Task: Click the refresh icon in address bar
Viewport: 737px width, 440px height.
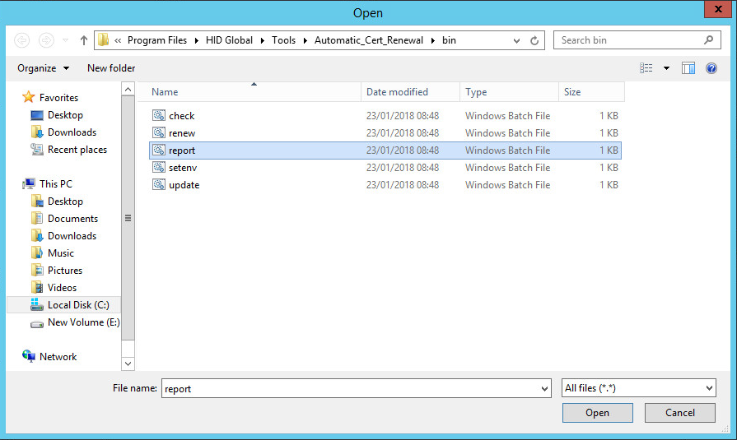Action: point(534,40)
